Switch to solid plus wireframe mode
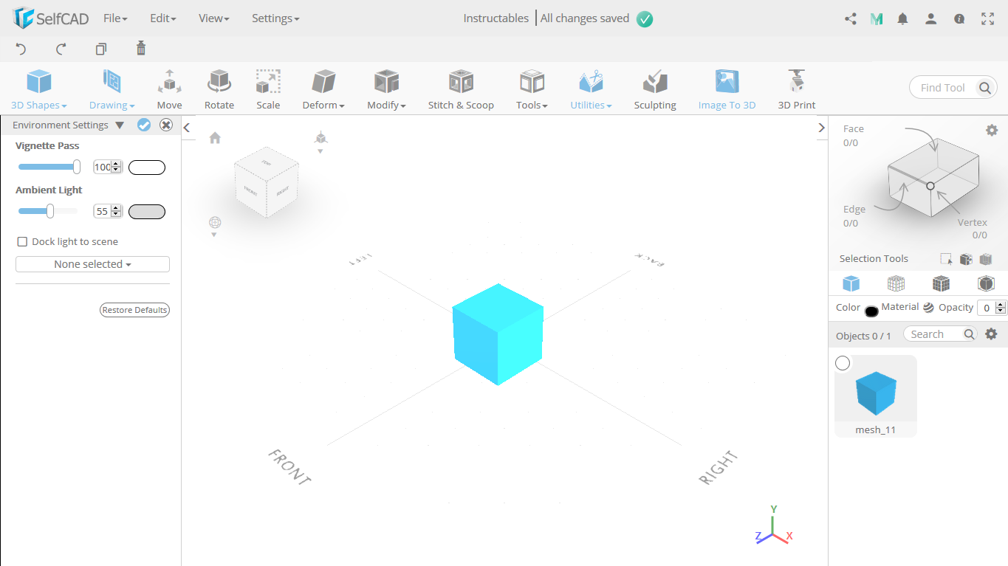Viewport: 1008px width, 566px height. click(941, 283)
